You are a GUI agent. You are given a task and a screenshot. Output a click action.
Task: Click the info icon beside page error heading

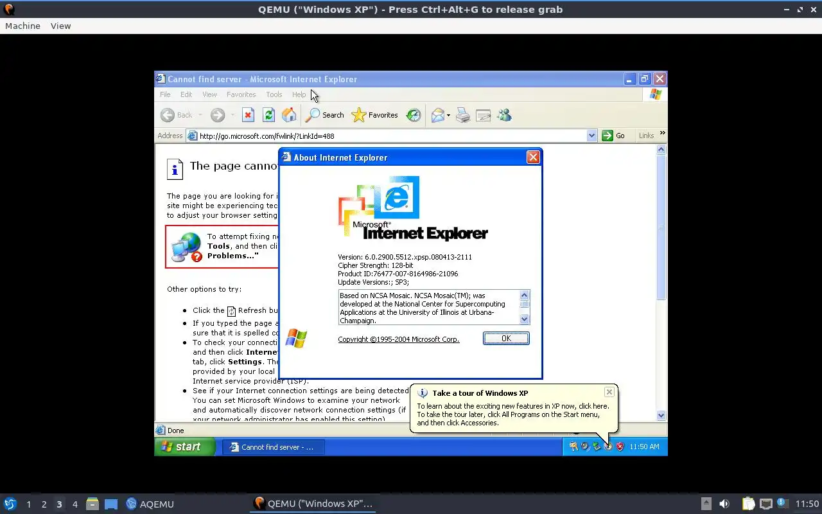pyautogui.click(x=175, y=169)
